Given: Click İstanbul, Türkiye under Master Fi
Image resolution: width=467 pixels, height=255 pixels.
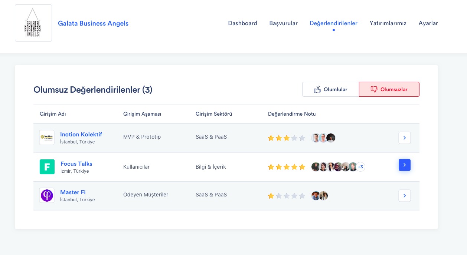Looking at the screenshot, I should pyautogui.click(x=77, y=200).
